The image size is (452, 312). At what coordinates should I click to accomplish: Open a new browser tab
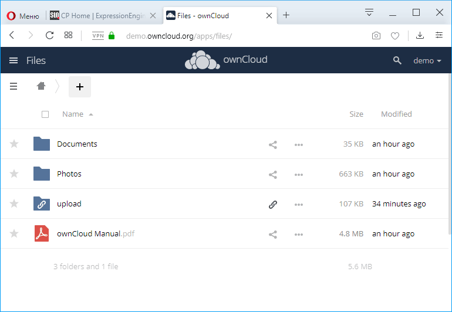[286, 15]
